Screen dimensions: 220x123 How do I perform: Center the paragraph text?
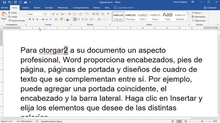(79, 19)
